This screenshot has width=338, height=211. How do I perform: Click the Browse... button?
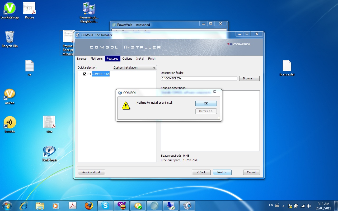pos(249,78)
